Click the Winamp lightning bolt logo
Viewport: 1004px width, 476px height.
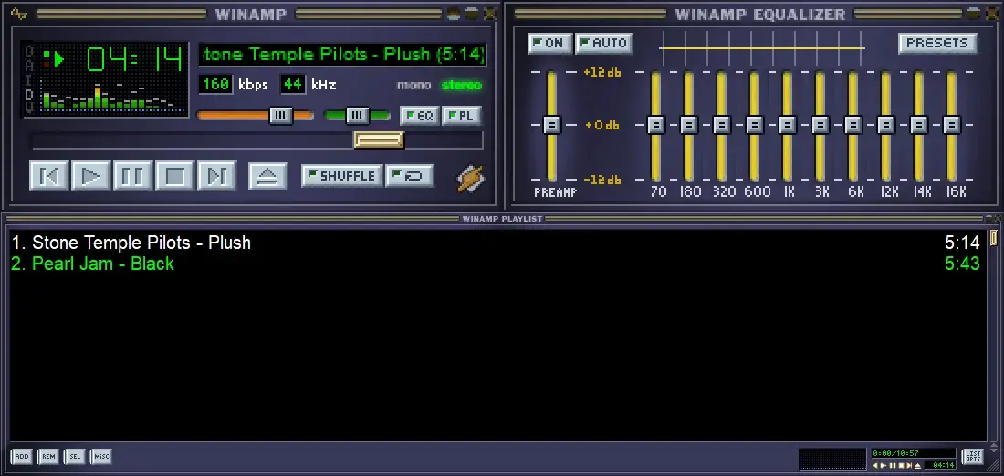click(471, 179)
